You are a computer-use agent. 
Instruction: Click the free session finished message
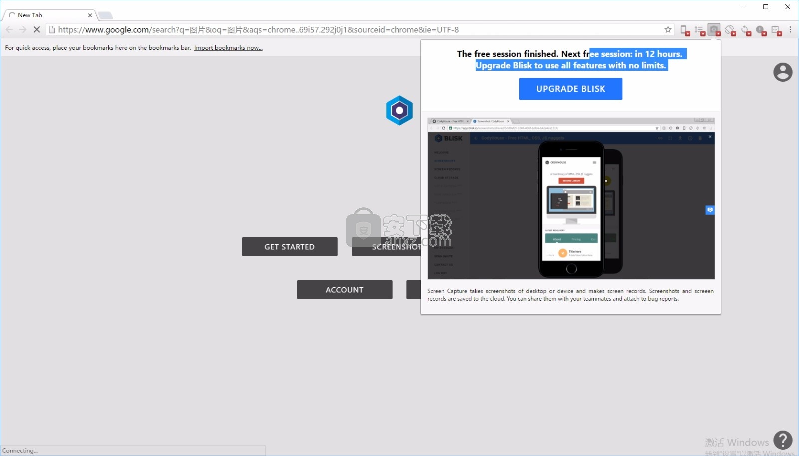(x=571, y=59)
